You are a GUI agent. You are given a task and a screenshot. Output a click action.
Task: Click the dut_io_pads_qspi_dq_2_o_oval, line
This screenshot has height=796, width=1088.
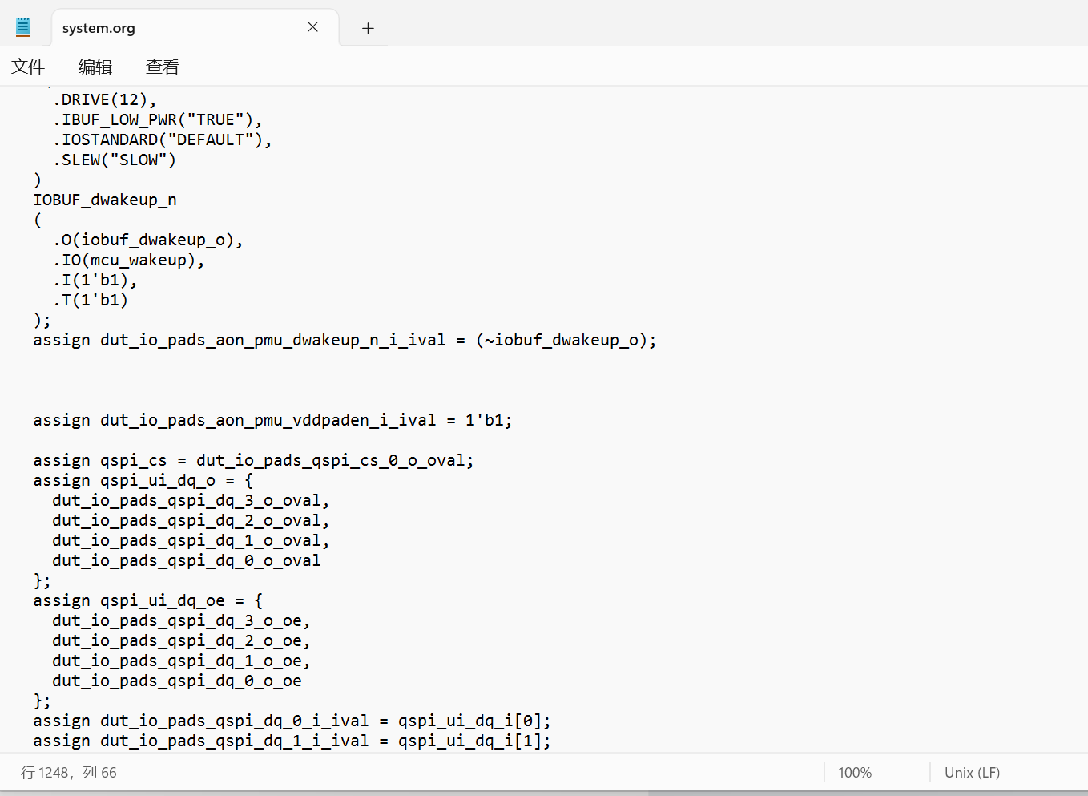pyautogui.click(x=191, y=520)
